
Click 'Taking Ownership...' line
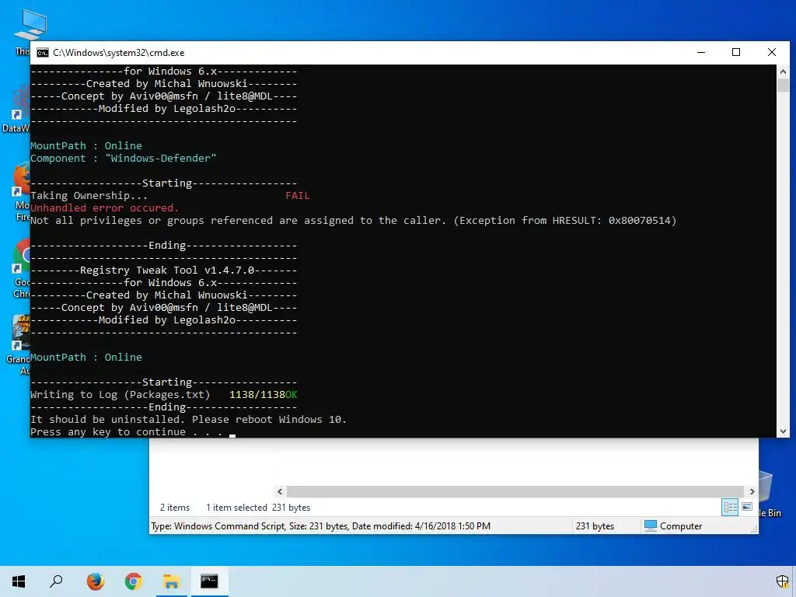click(89, 195)
